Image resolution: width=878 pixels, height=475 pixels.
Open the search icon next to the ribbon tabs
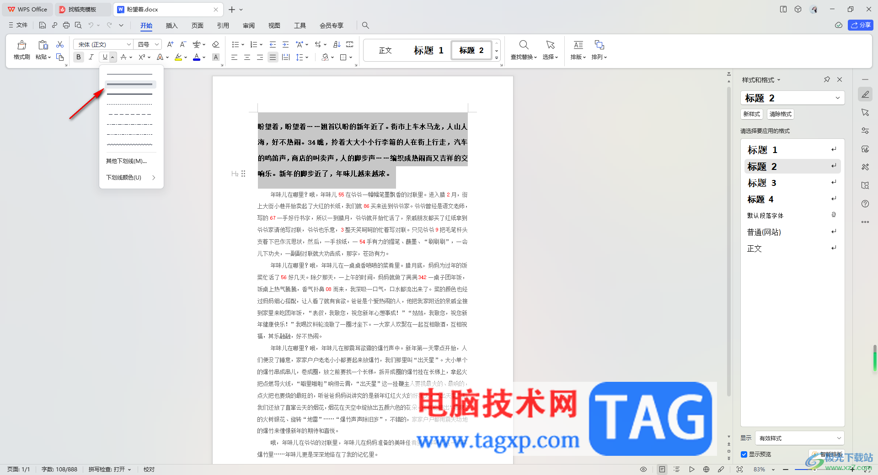click(365, 26)
